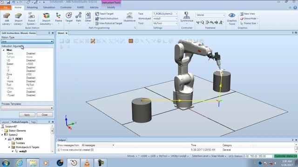Switch to the Add-Ins ribbon tab

pyautogui.click(x=94, y=7)
